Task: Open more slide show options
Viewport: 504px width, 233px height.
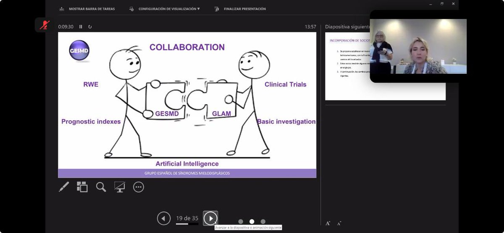Action: pos(139,187)
